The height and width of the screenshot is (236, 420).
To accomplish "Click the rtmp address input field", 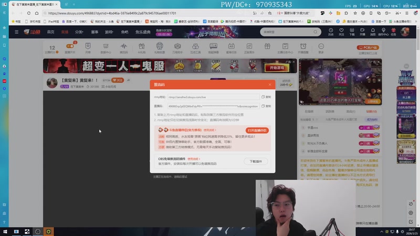I will (x=214, y=97).
